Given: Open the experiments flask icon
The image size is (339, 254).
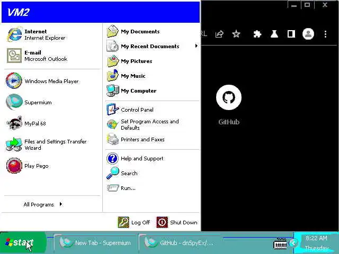Looking at the screenshot, I should pyautogui.click(x=274, y=34).
